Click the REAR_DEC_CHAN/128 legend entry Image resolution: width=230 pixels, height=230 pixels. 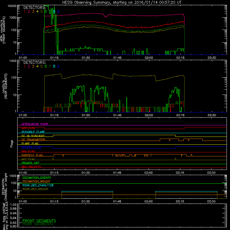click(38, 185)
